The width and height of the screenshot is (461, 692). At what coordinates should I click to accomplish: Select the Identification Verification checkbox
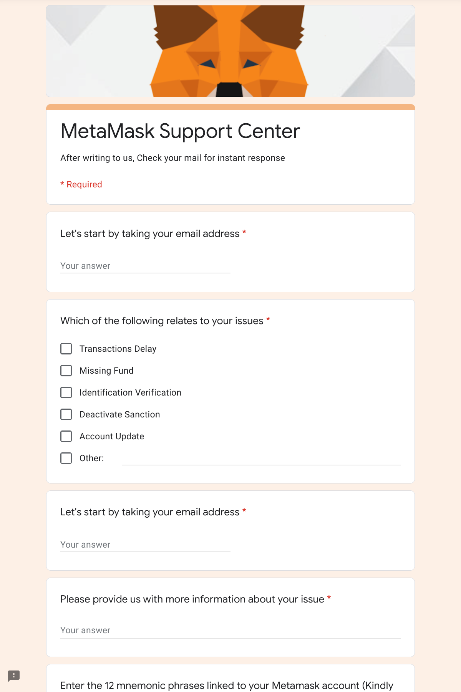(x=66, y=392)
